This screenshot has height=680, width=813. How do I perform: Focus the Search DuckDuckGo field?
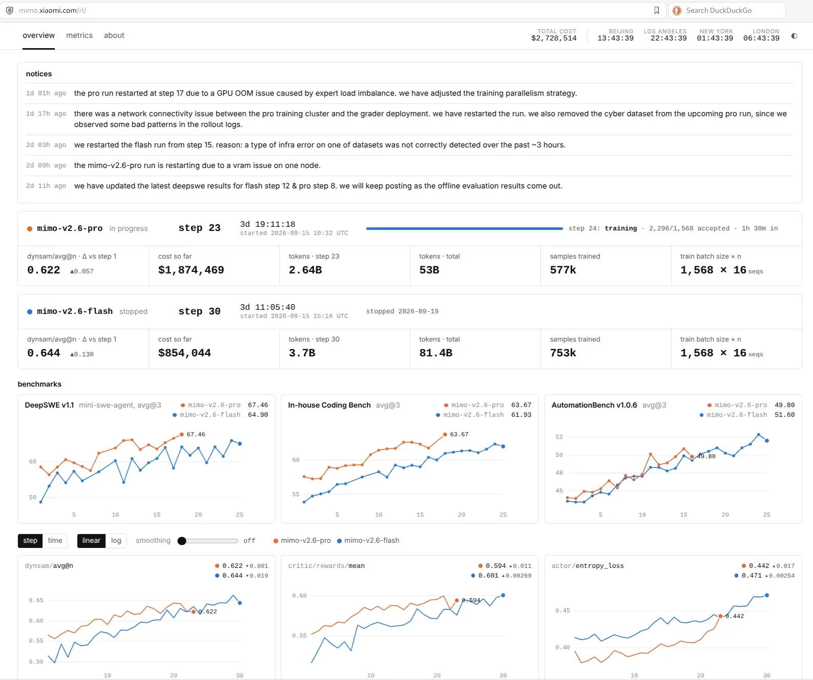click(727, 10)
